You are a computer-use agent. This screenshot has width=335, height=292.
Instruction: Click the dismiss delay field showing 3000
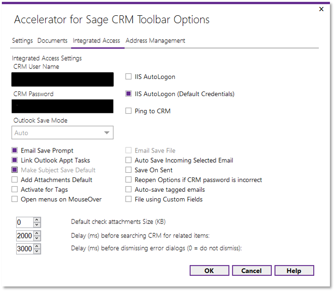(25, 249)
